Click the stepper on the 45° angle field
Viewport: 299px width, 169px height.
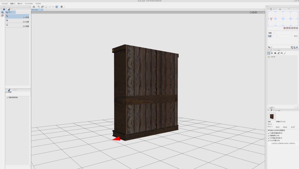(x=297, y=36)
